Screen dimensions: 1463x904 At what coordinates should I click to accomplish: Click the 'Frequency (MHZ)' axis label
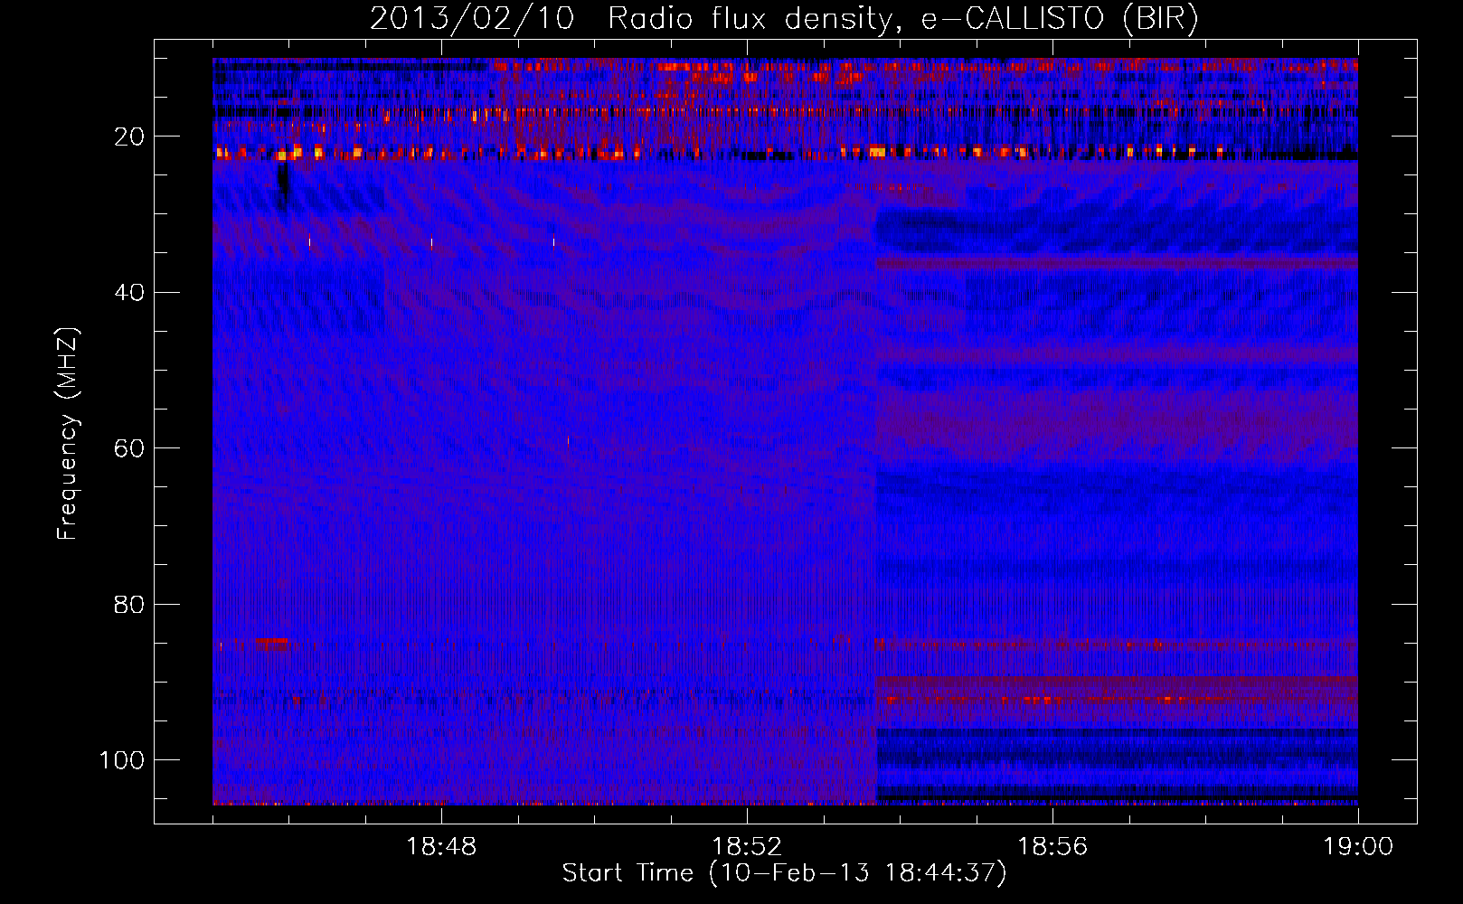(68, 434)
